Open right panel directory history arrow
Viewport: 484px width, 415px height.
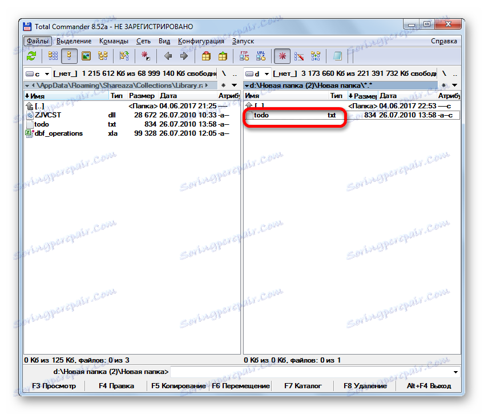pos(455,86)
